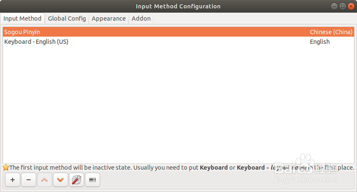The height and width of the screenshot is (192, 357).
Task: Select the Sogou Pinyin entry
Action: [22, 32]
